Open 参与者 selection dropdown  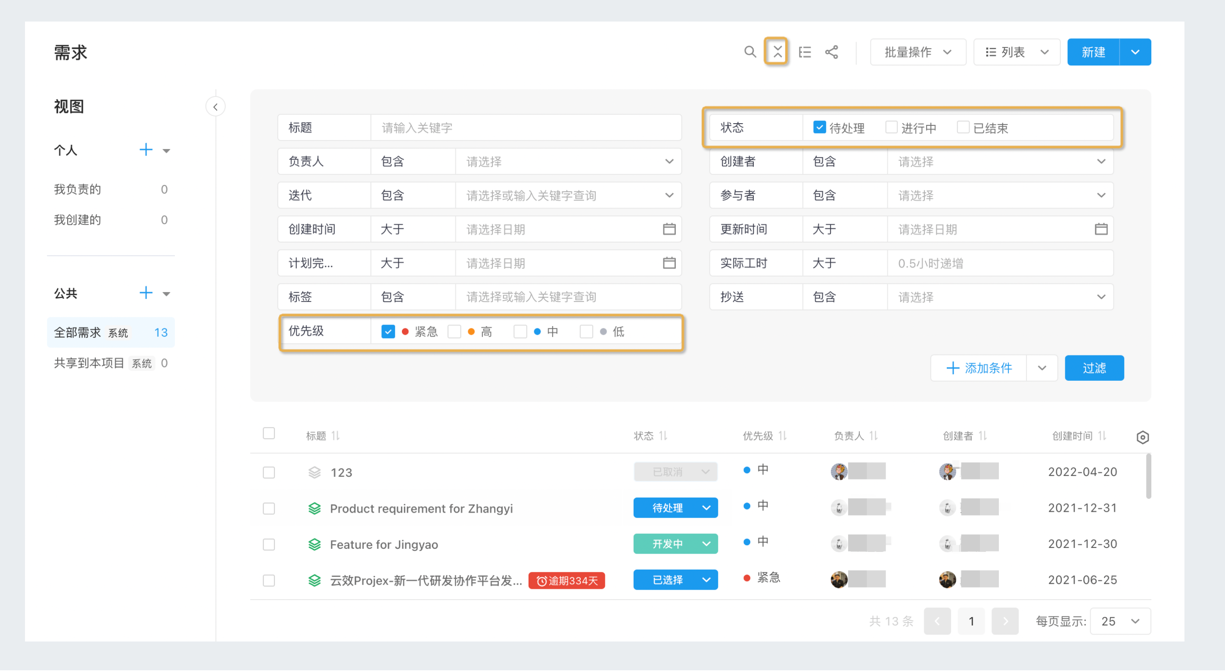pos(1000,195)
